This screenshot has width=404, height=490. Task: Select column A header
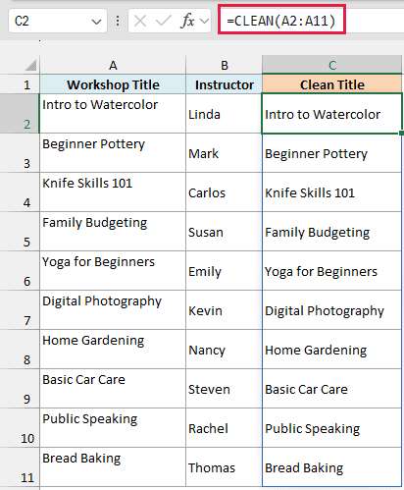pos(113,65)
